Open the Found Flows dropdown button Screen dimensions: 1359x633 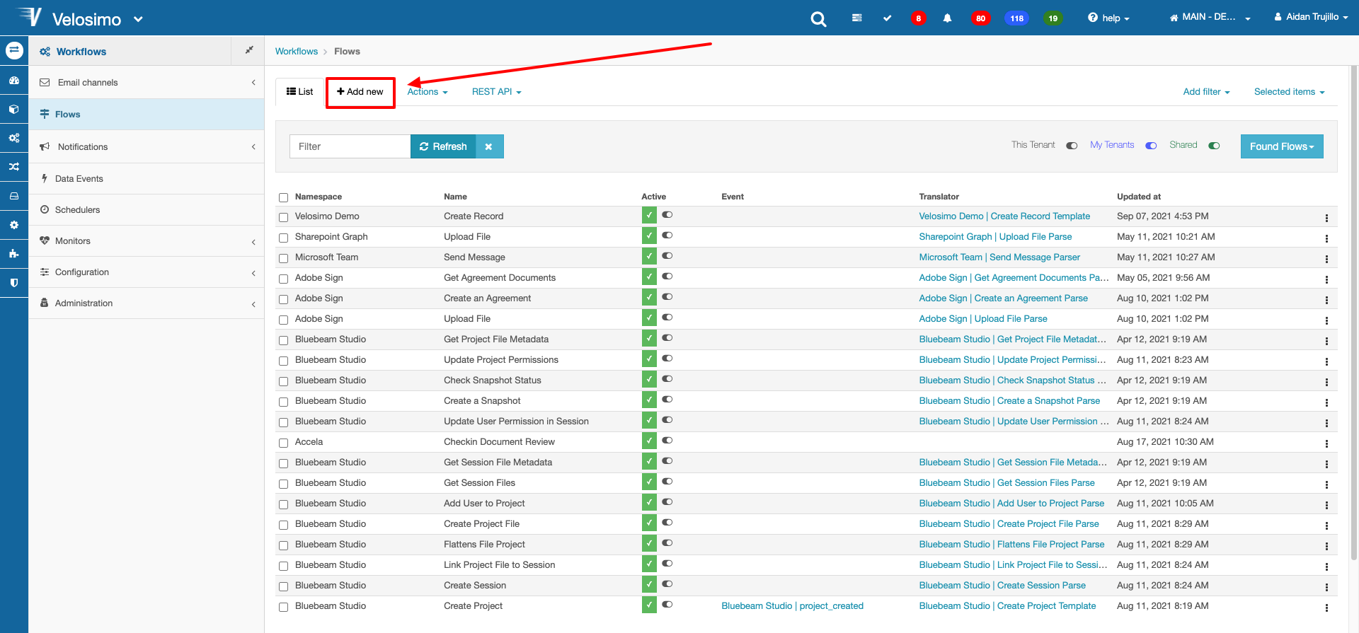pos(1282,146)
